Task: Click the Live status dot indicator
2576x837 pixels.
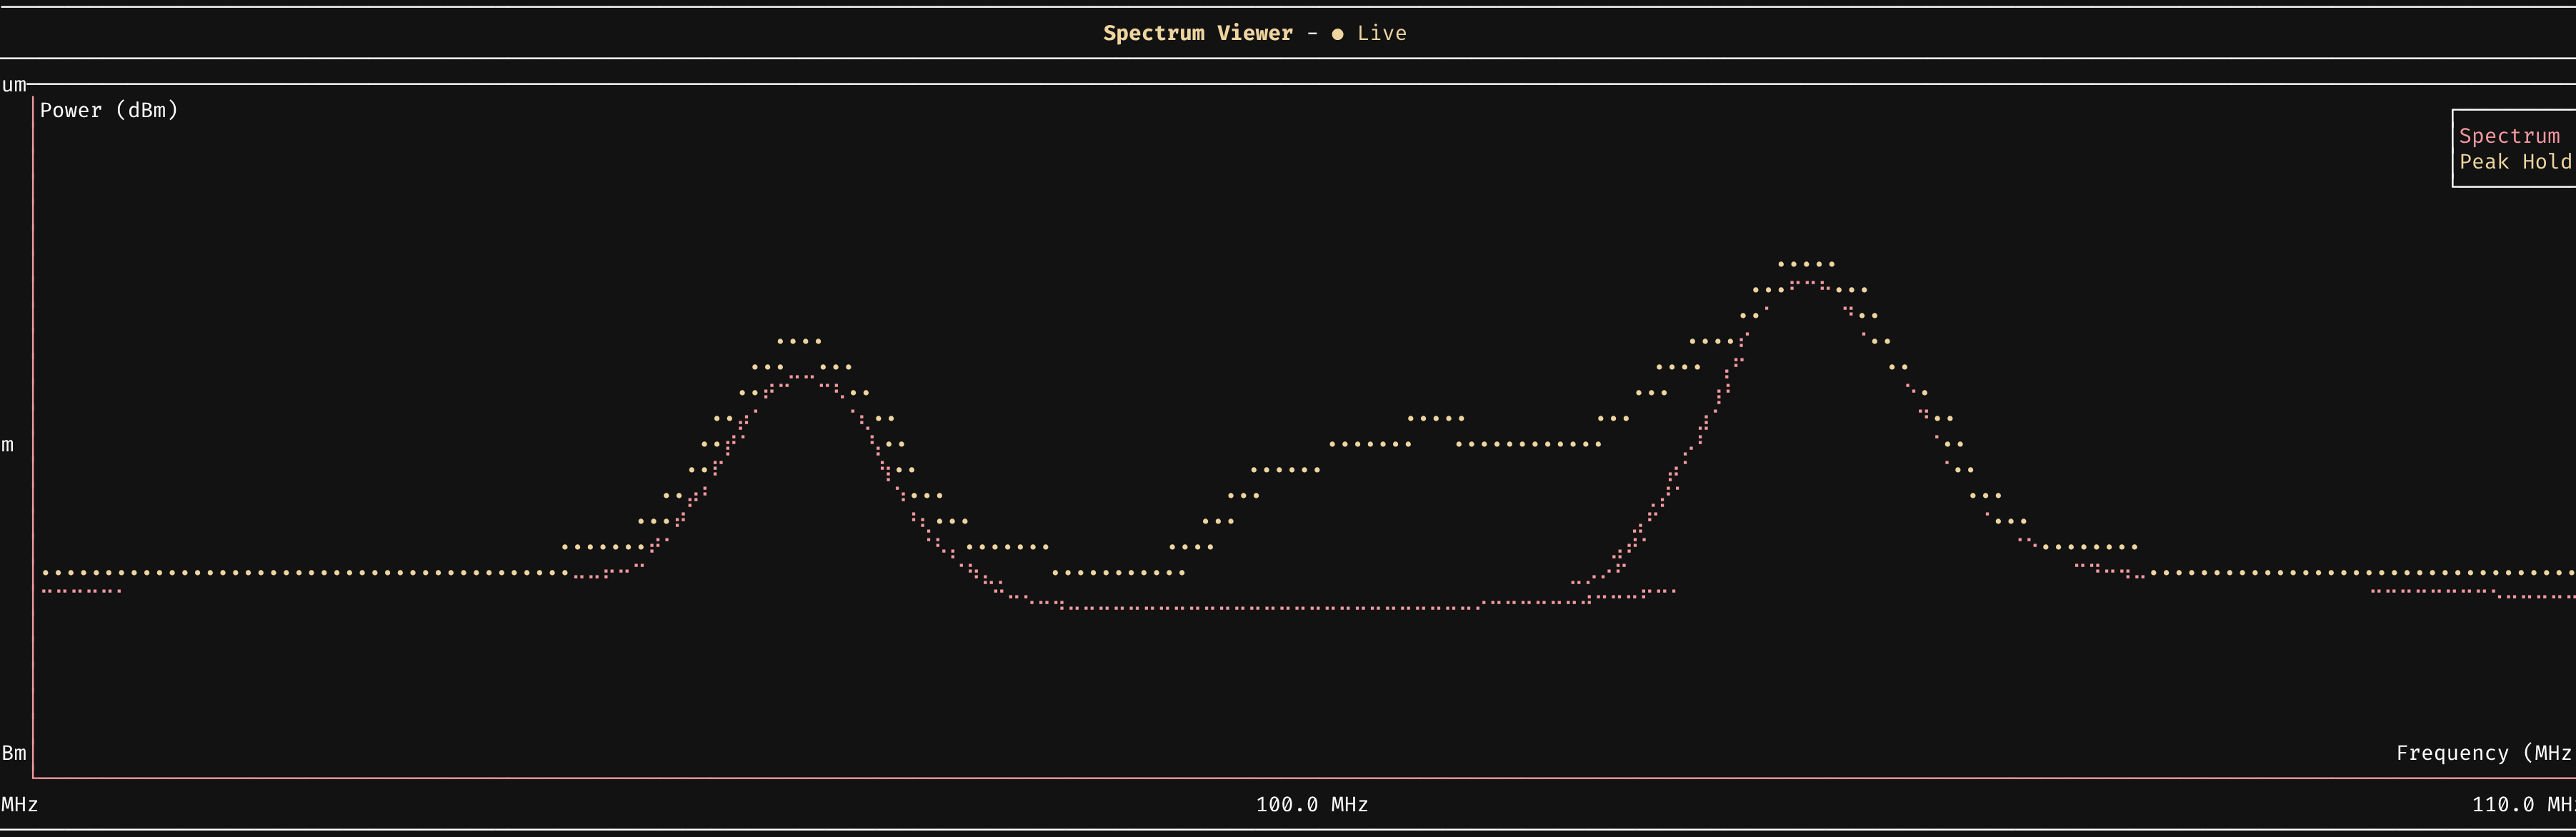Action: tap(1337, 34)
